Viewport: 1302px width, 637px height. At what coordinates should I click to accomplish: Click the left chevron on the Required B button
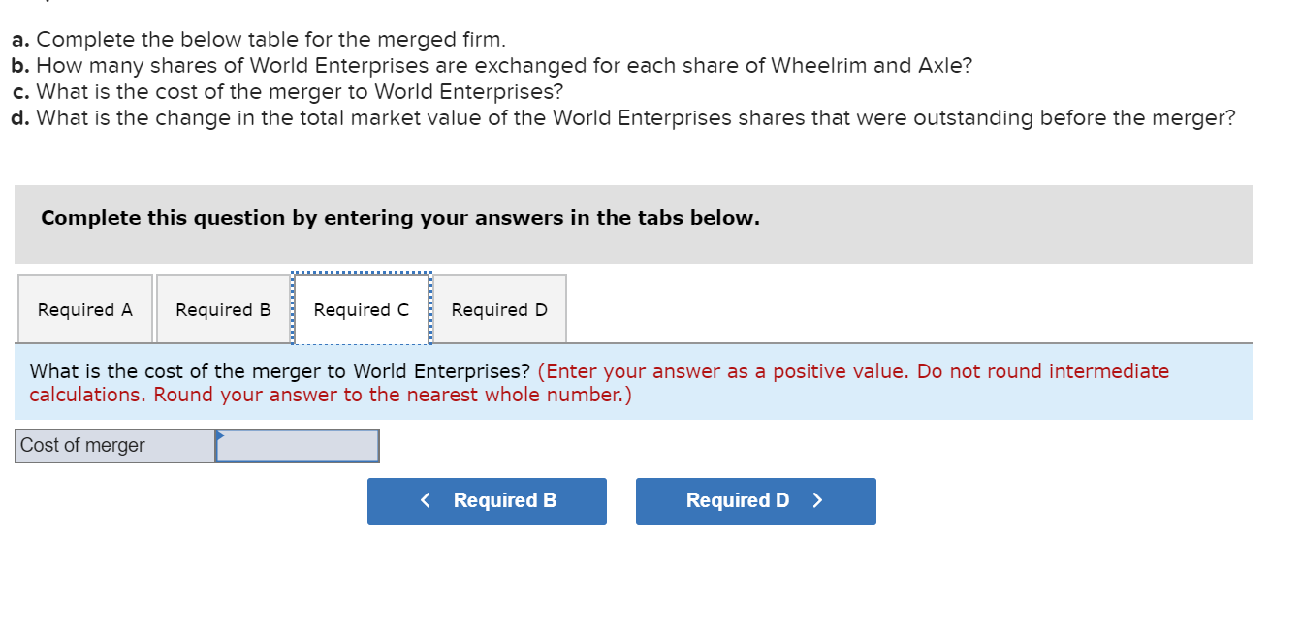[425, 500]
